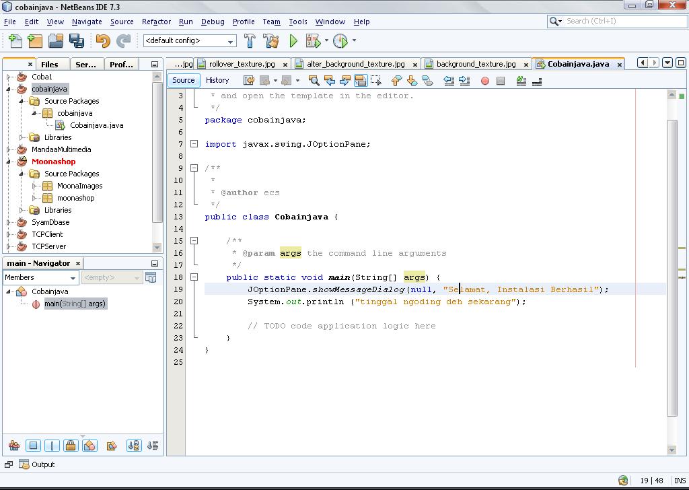Expand the MandaaMultimedia project node
689x490 pixels.
[x=9, y=149]
